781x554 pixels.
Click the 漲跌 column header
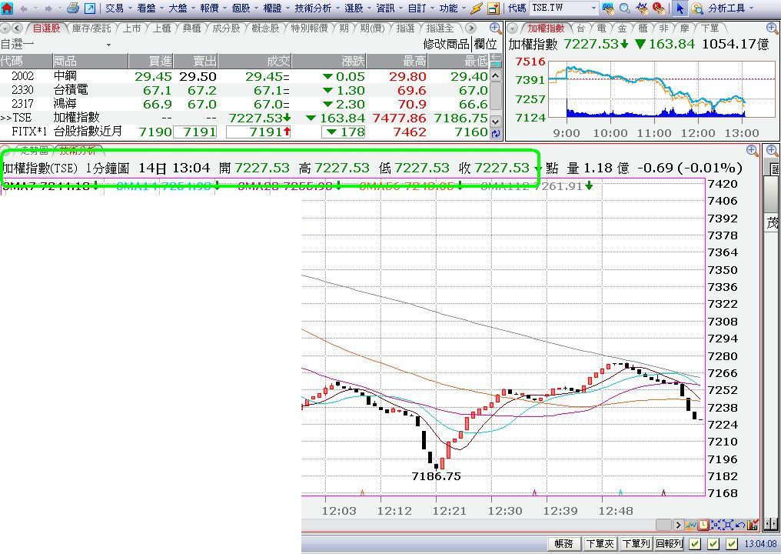(329, 62)
